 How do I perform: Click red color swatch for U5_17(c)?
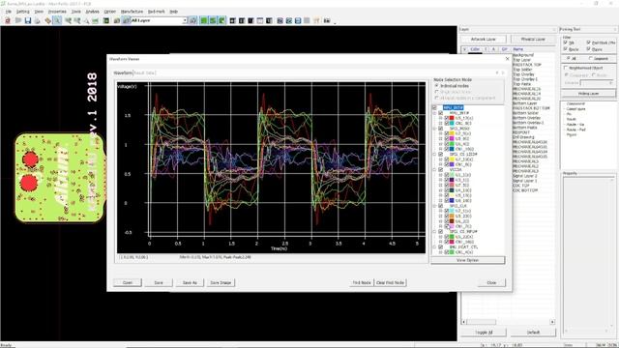[452, 118]
